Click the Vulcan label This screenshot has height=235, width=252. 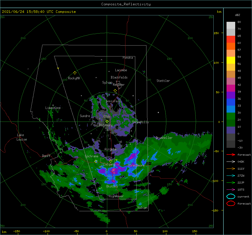click(143, 208)
